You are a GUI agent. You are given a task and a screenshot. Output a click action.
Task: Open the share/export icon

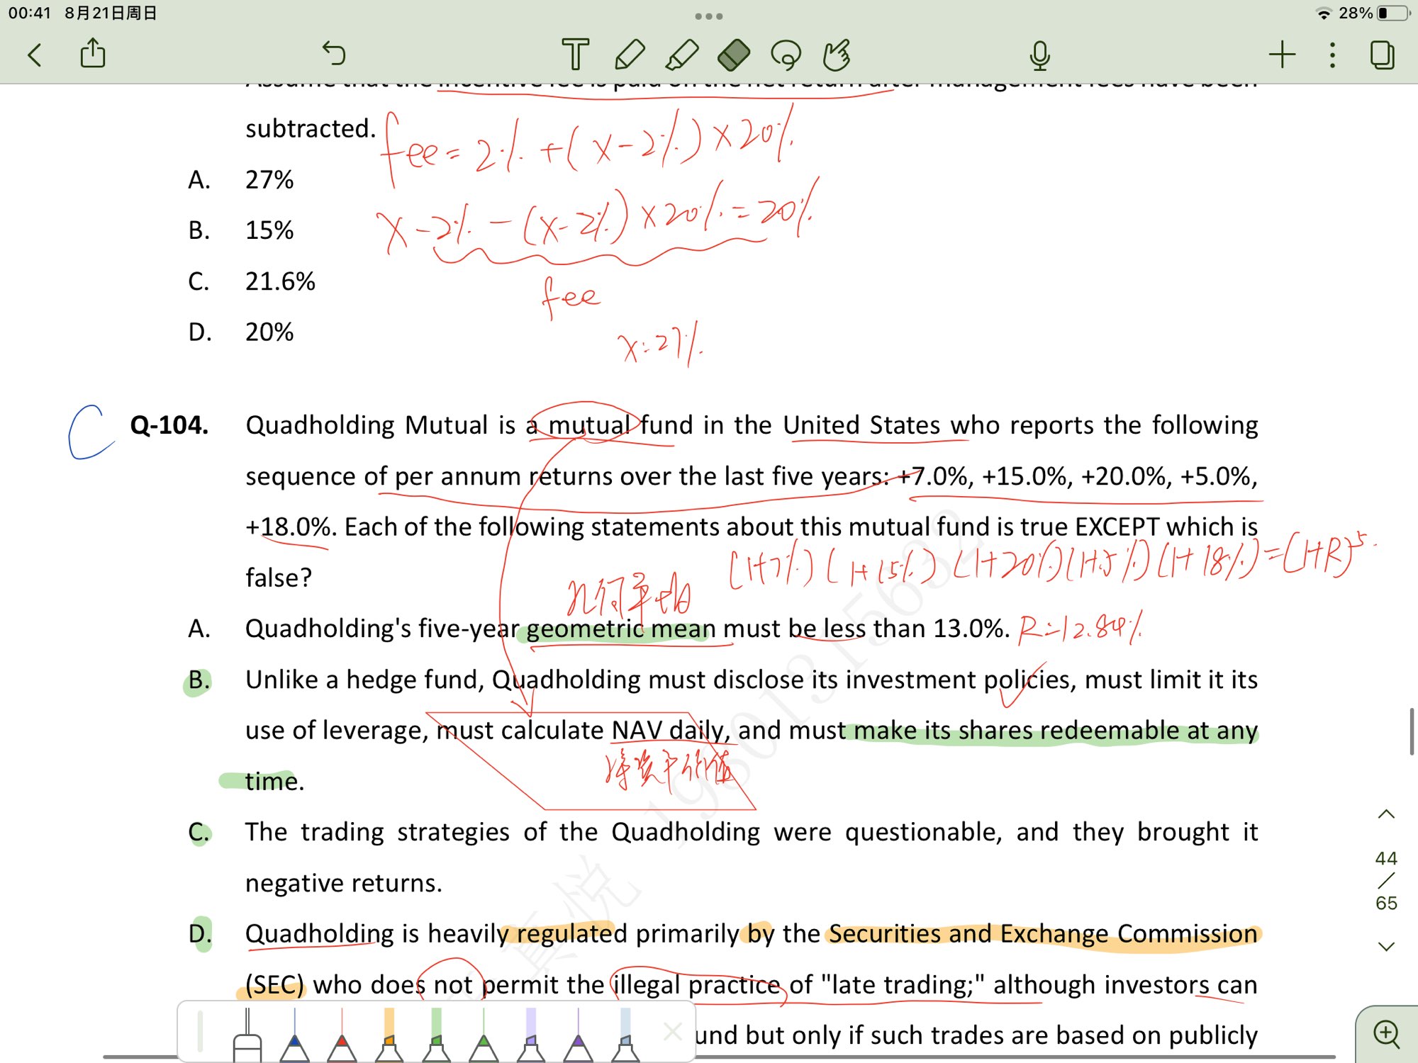coord(93,54)
